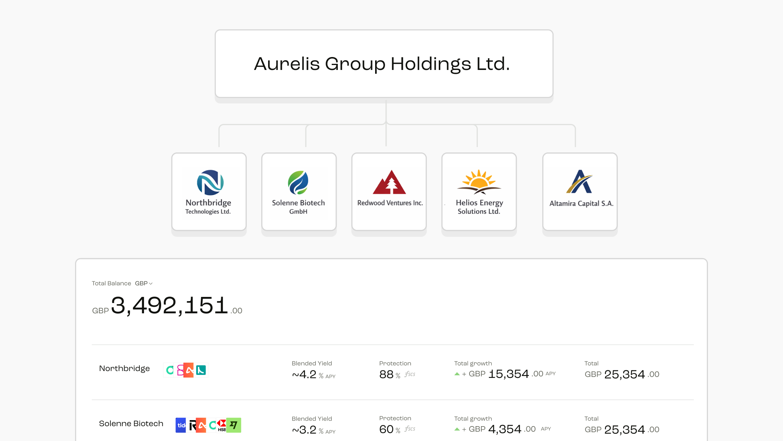Screen dimensions: 783x441
Task: Click the Northbridge total growth GBP 15,354 value
Action: coord(509,374)
